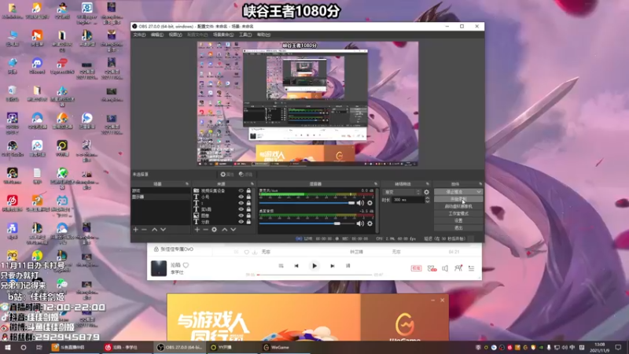Open 桌面音频 audio settings gear

pyautogui.click(x=370, y=223)
